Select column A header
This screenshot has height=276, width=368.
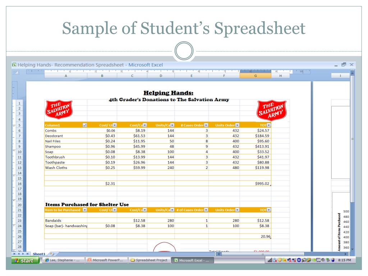(x=66, y=76)
